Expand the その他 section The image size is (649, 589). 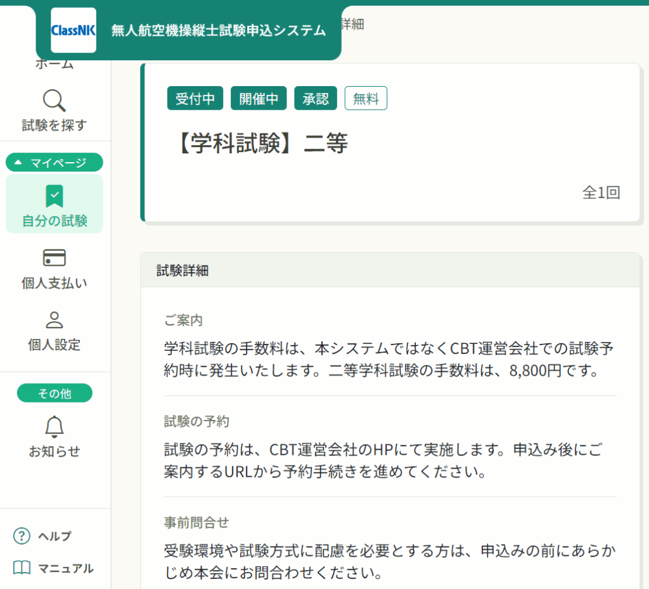click(54, 393)
